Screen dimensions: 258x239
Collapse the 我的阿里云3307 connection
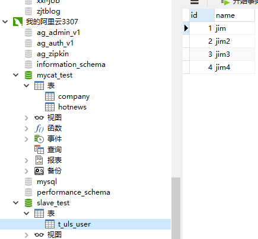[5, 22]
